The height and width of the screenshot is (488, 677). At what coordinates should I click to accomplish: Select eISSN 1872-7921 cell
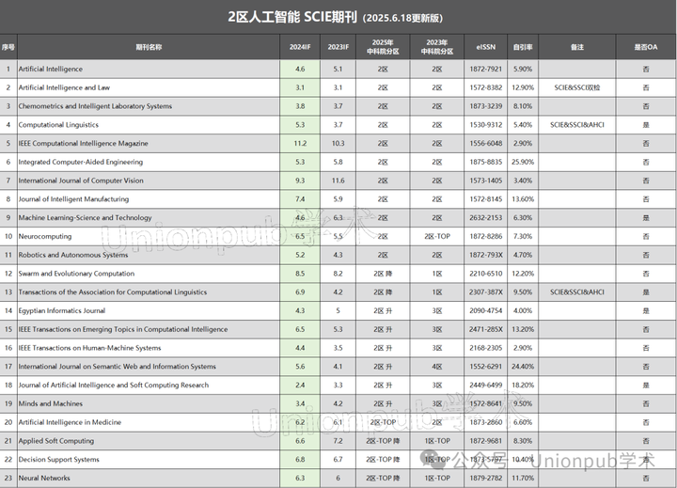(486, 69)
